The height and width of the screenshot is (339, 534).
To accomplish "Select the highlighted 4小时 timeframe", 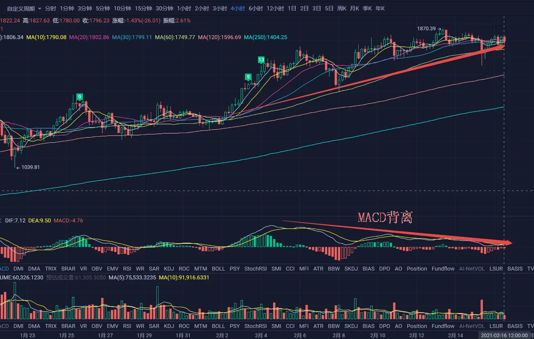I will pyautogui.click(x=238, y=9).
